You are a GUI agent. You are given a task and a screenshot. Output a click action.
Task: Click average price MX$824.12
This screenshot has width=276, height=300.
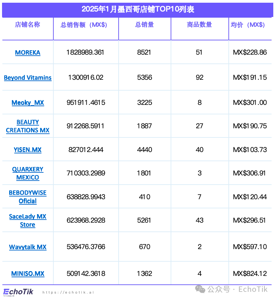250,274
